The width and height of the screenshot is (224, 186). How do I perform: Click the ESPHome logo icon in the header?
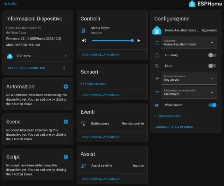point(192,3)
